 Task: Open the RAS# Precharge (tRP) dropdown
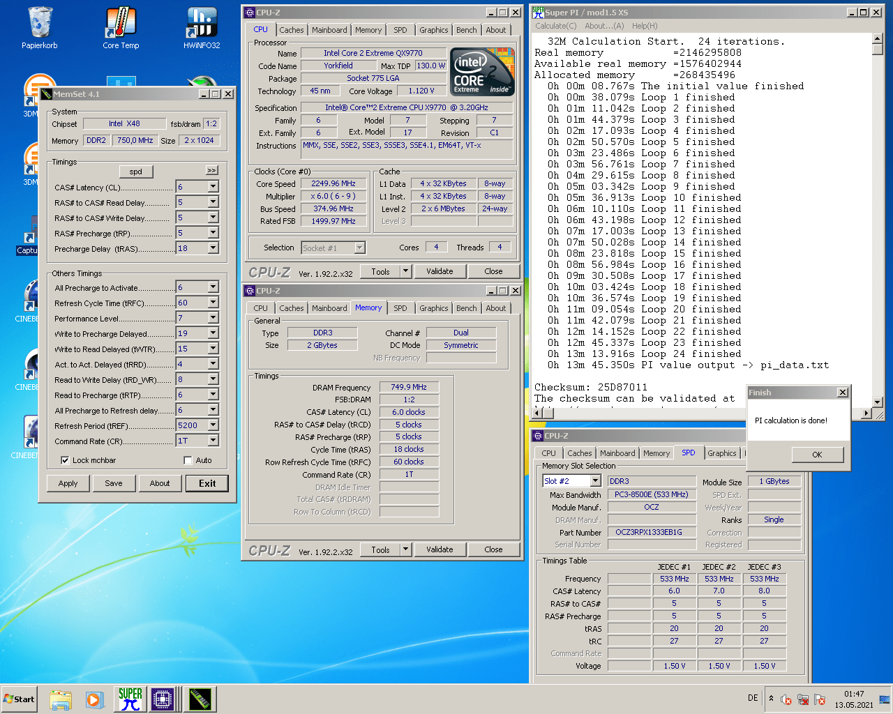point(213,233)
